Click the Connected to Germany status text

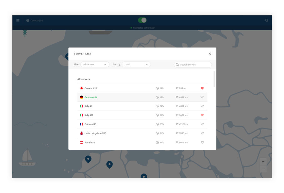144,28
